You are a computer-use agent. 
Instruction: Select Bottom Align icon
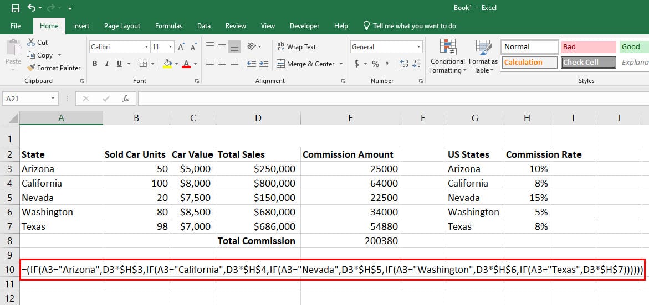pos(234,46)
